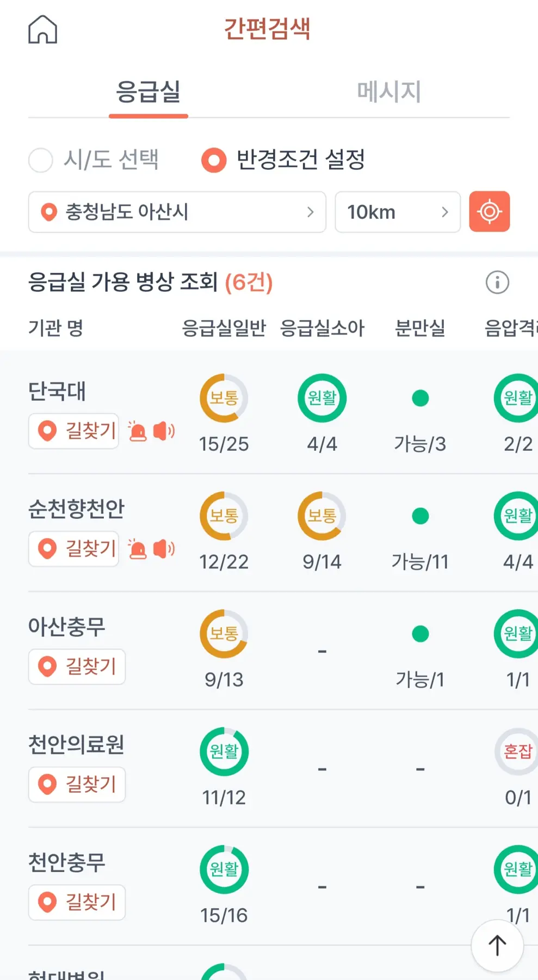This screenshot has width=538, height=980.
Task: Tap the siren icon for 순천향천안
Action: tap(137, 549)
